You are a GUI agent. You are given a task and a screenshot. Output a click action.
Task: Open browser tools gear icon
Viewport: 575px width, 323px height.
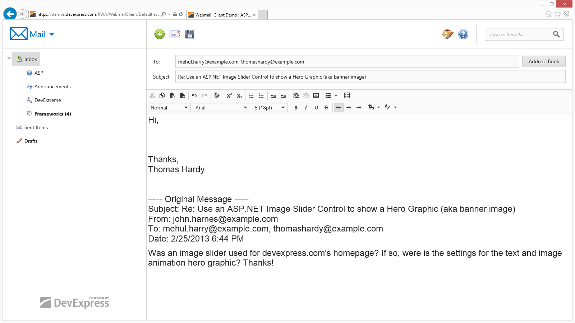[x=566, y=14]
